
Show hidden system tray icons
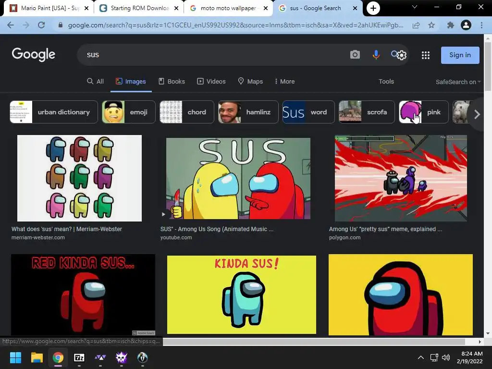421,357
